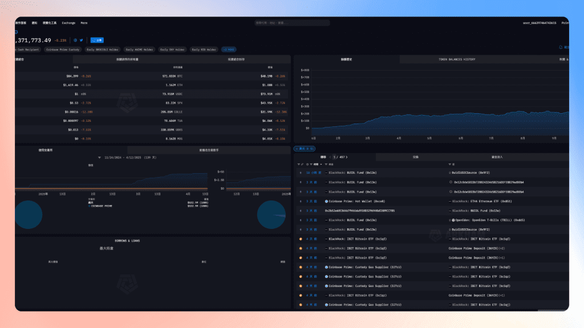Image resolution: width=584 pixels, height=328 pixels.
Task: Expand the '+3 MORE' tags chip
Action: pos(229,50)
